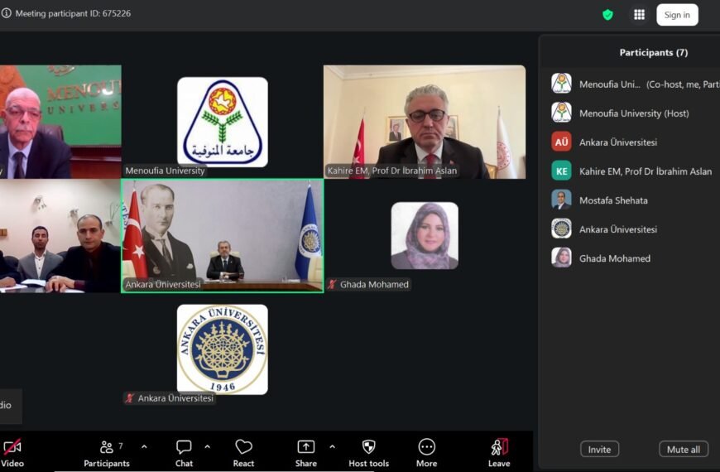Toggle the Video camera on
The width and height of the screenshot is (720, 472).
(12, 453)
